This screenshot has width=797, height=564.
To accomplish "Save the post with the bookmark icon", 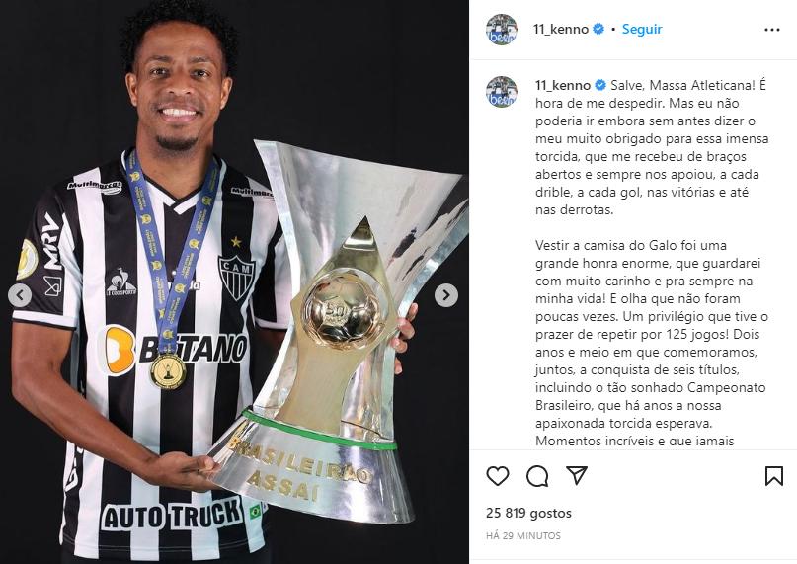I will (x=773, y=476).
